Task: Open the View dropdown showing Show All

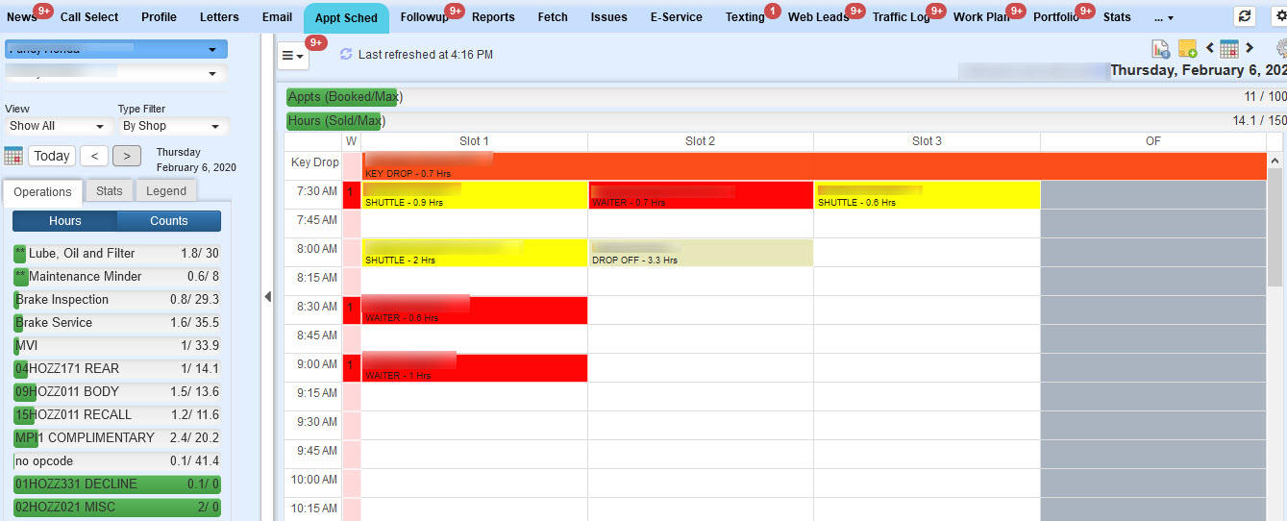Action: [x=58, y=126]
